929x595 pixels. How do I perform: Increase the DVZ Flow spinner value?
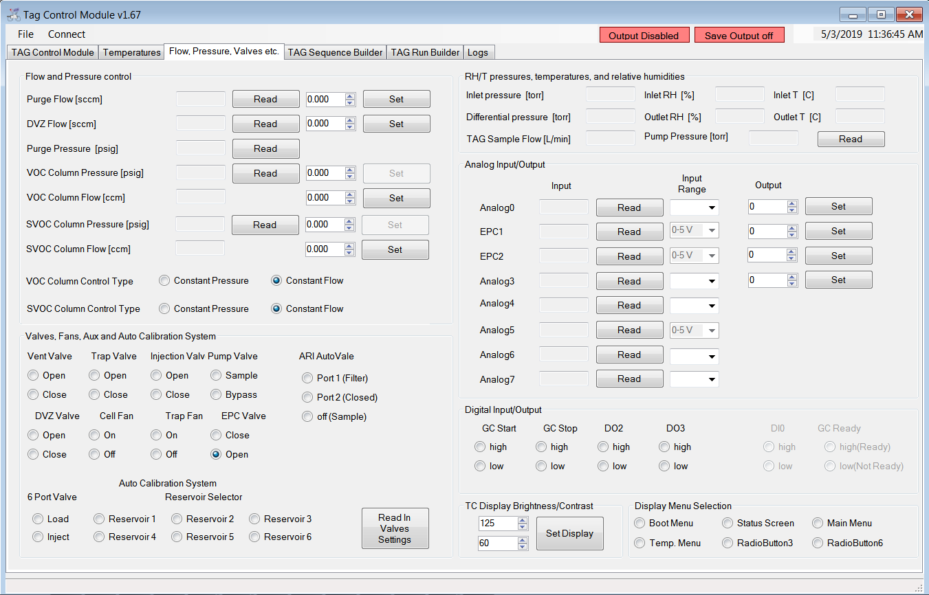coord(350,120)
